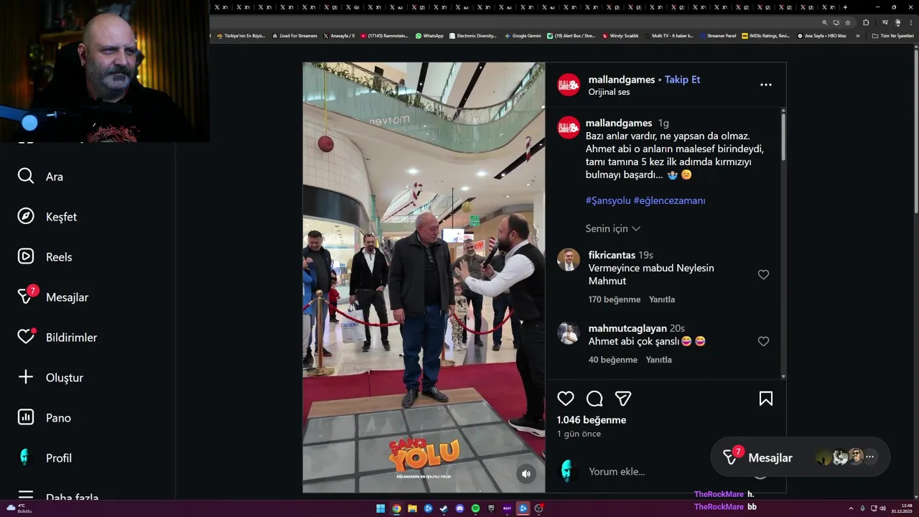Image resolution: width=919 pixels, height=517 pixels.
Task: Open WhatsApp bookmark
Action: point(429,35)
